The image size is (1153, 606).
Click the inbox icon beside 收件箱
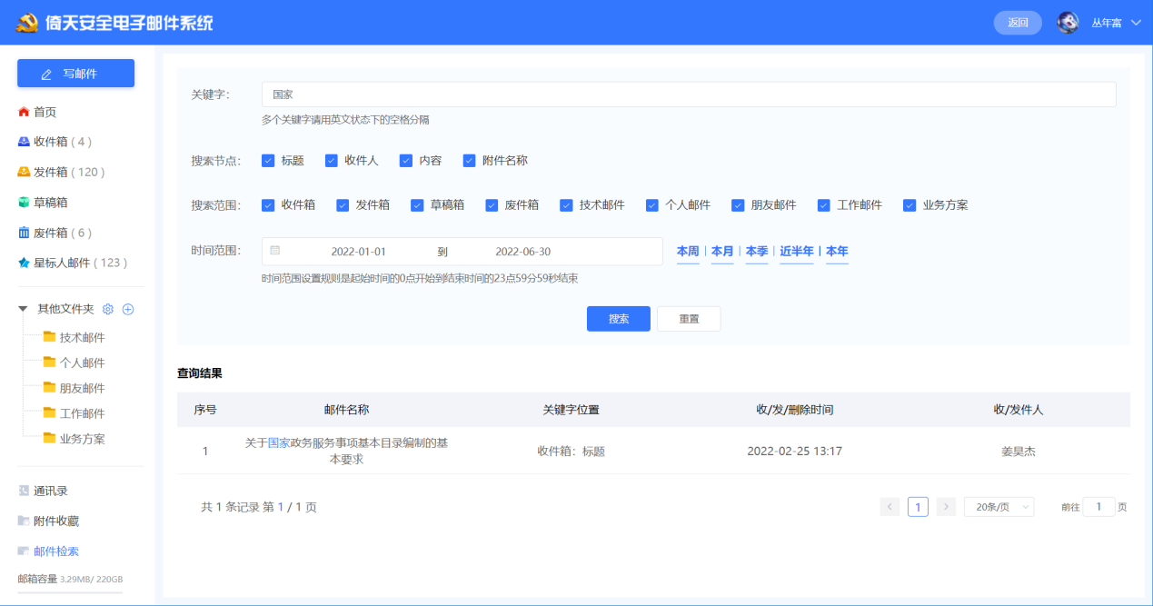click(24, 142)
